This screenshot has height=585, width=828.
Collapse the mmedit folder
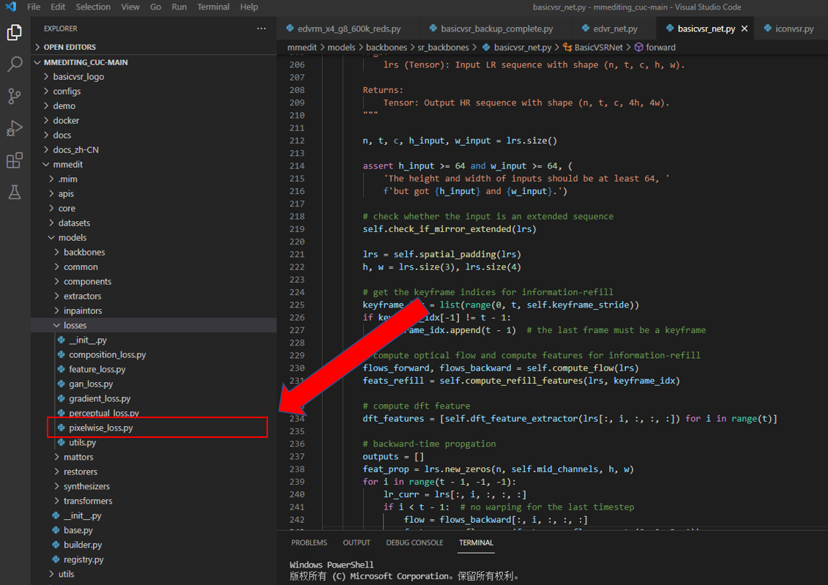coord(154,165)
